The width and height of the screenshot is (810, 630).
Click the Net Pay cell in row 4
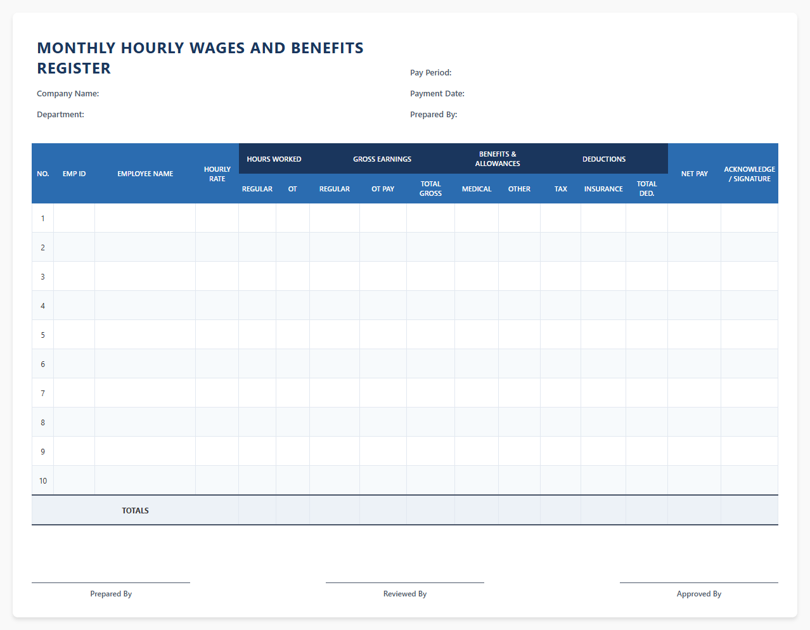(x=695, y=305)
